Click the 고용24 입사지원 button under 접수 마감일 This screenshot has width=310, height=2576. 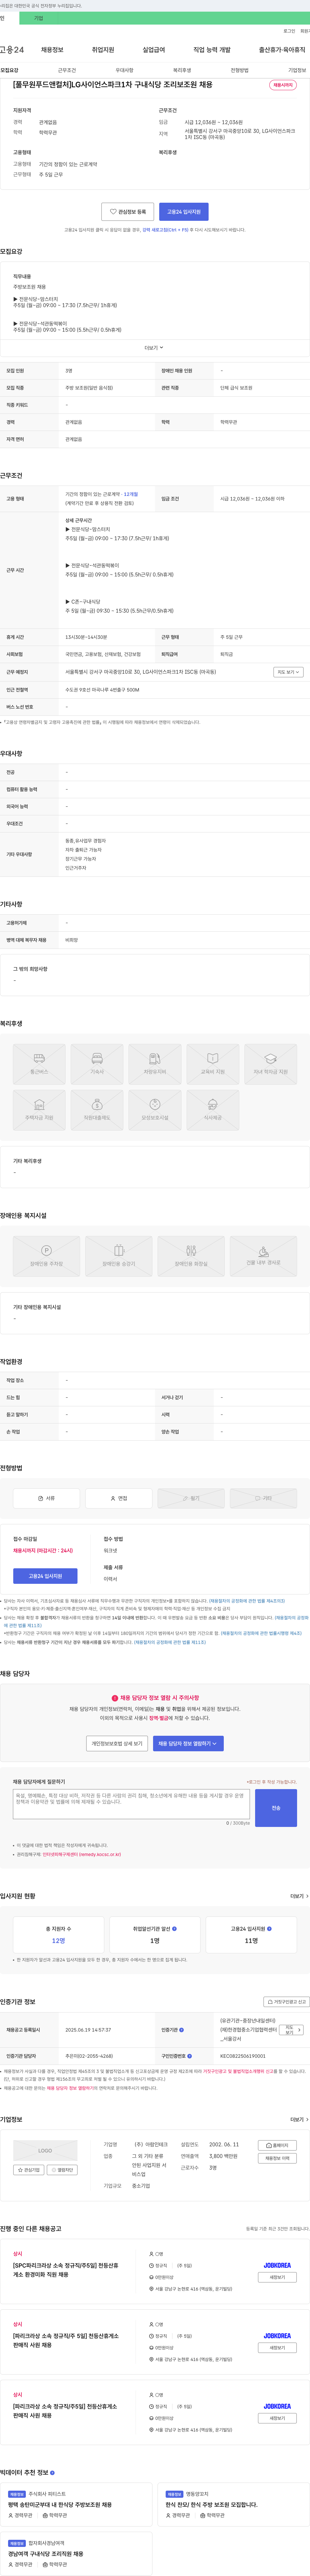[x=45, y=1576]
